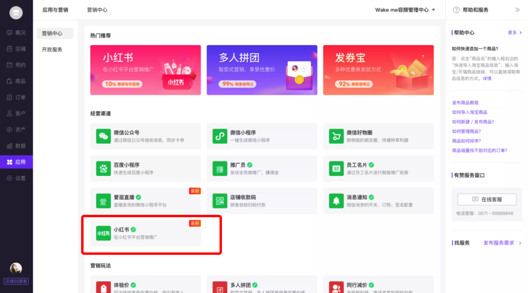Click the 详情 link in help answer

487,78
